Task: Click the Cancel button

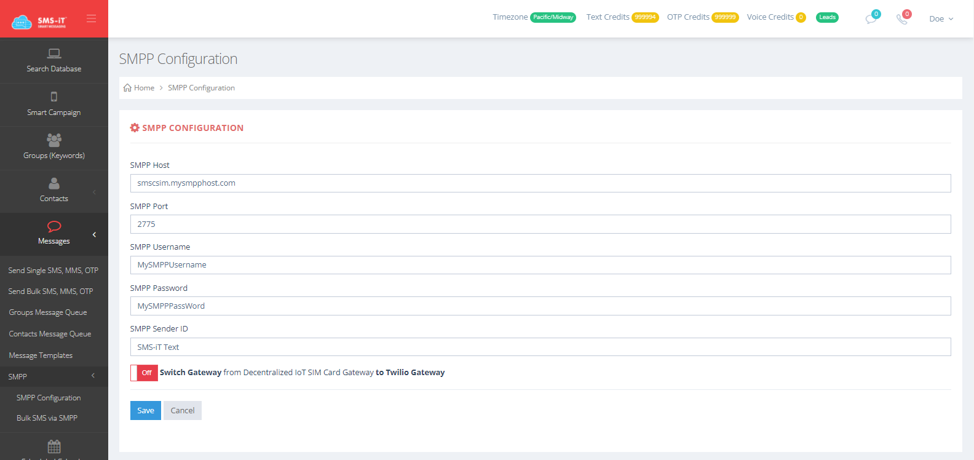Action: (x=183, y=410)
